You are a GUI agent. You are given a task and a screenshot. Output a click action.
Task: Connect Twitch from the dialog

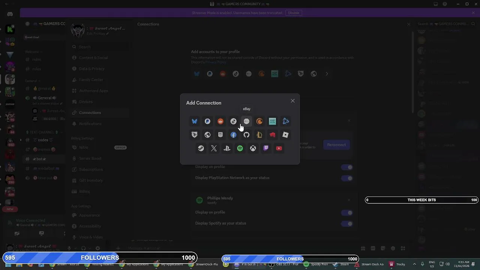[266, 148]
